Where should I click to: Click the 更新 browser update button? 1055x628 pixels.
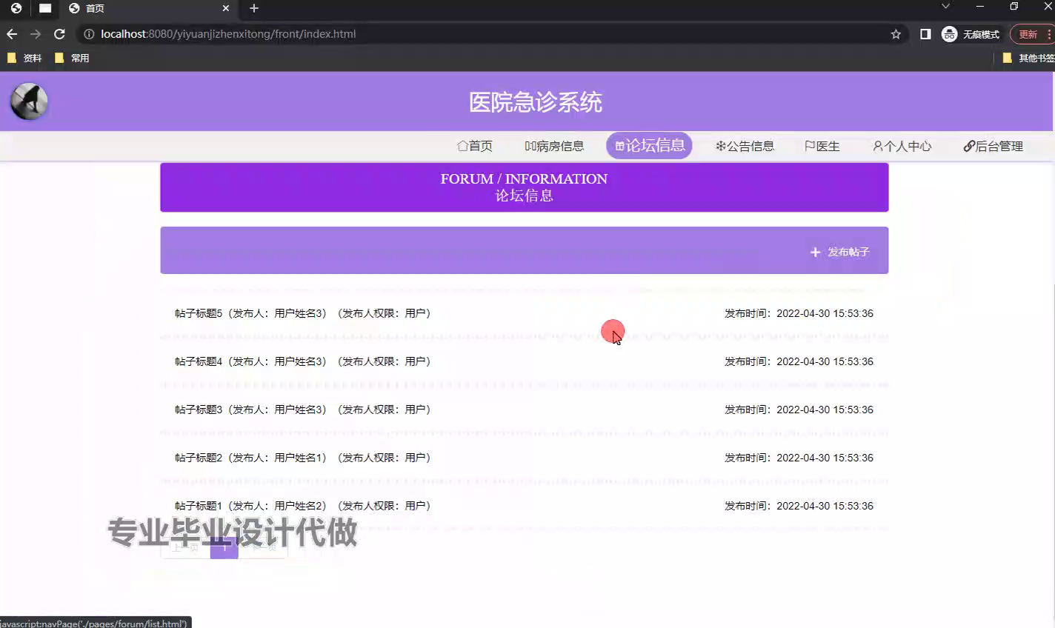[x=1031, y=34]
